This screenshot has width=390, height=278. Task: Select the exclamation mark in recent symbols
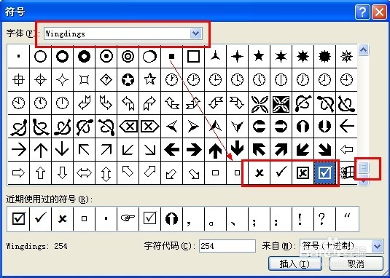click(x=300, y=218)
